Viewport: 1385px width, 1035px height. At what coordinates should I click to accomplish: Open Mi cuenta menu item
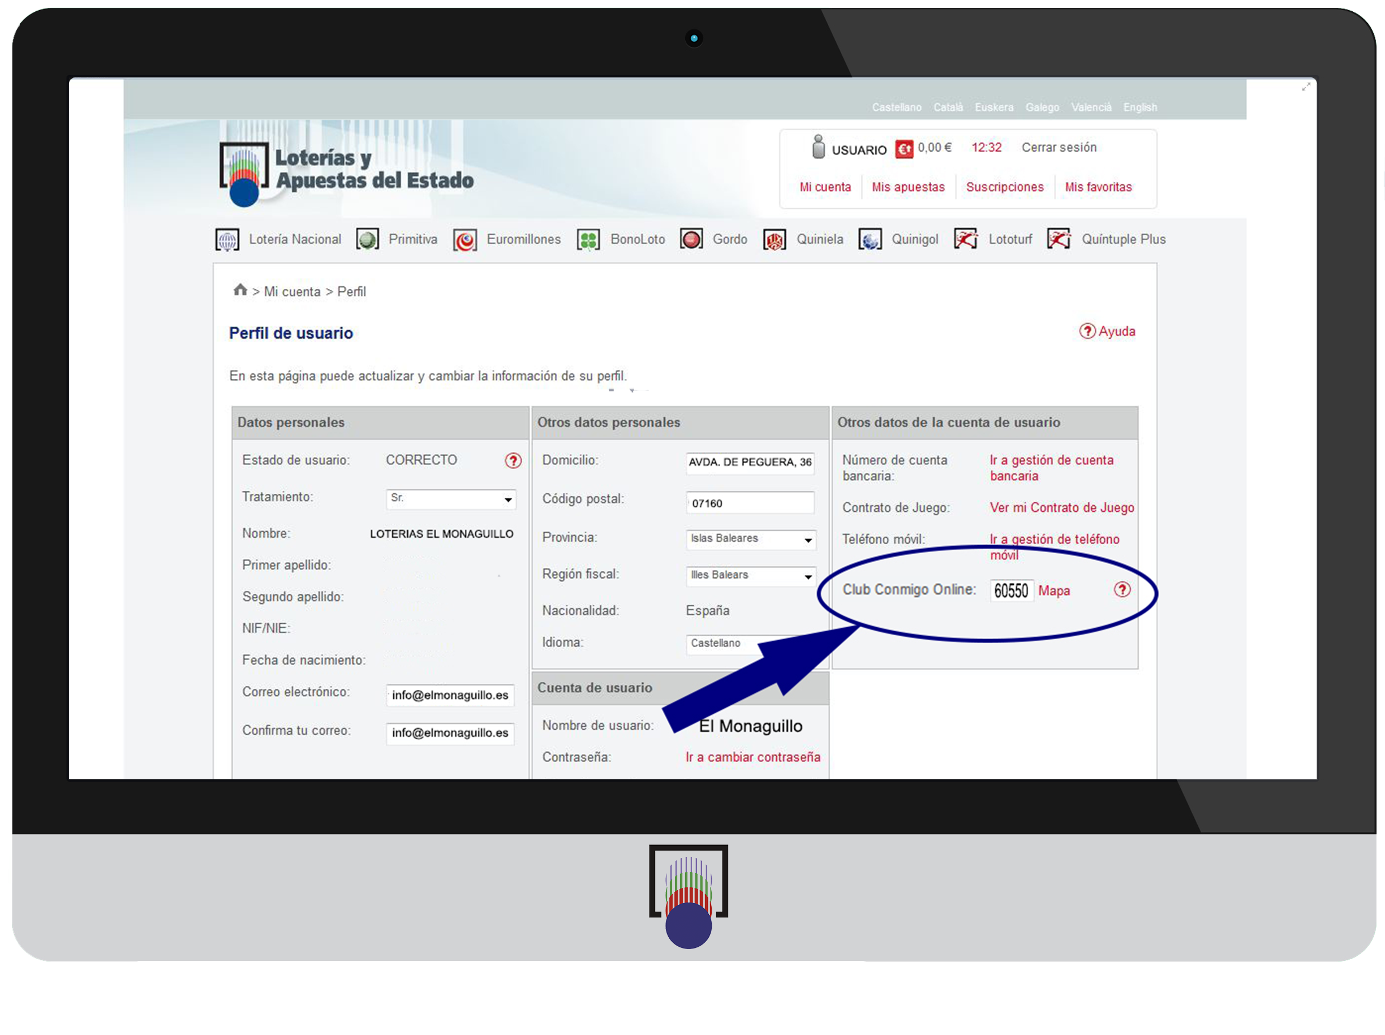825,187
